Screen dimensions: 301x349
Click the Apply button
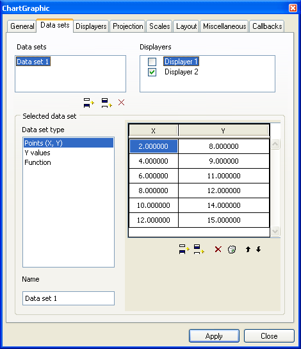coord(214,336)
